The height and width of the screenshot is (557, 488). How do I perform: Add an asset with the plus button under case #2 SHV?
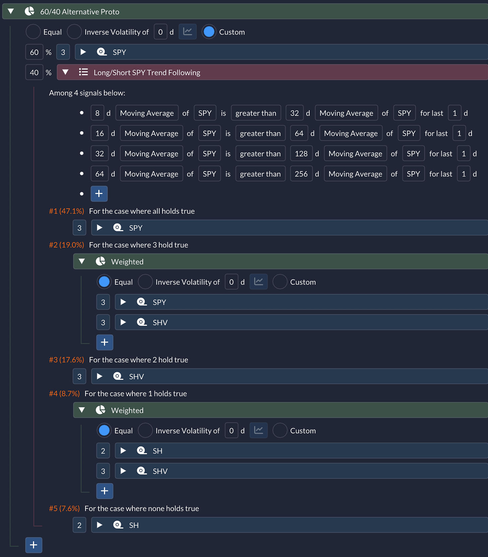(x=105, y=342)
